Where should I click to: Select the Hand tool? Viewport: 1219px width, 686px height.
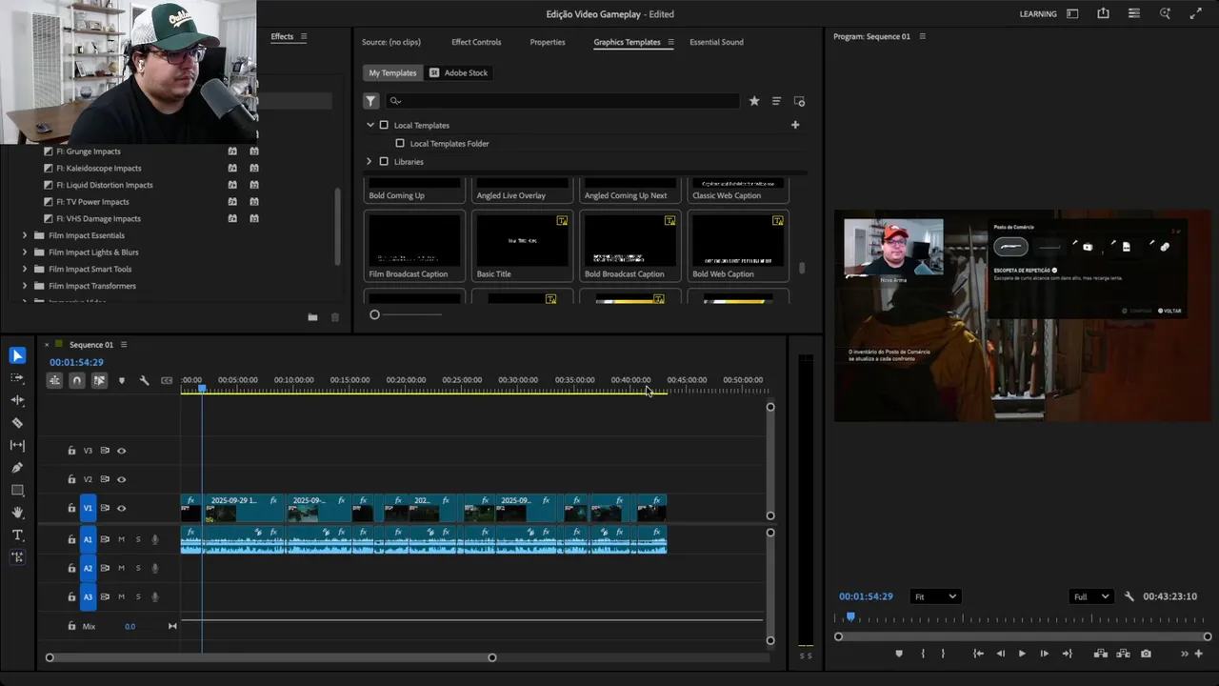pos(17,513)
